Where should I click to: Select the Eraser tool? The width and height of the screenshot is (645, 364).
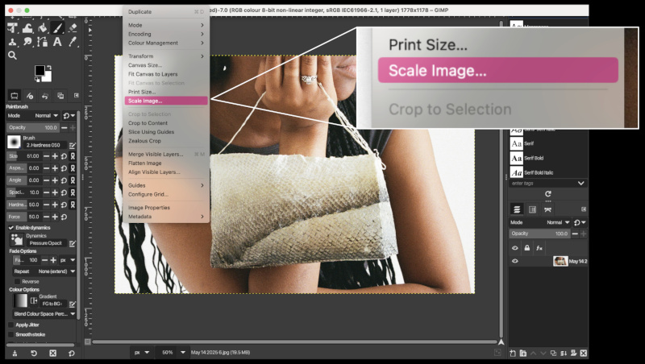pyautogui.click(x=72, y=27)
